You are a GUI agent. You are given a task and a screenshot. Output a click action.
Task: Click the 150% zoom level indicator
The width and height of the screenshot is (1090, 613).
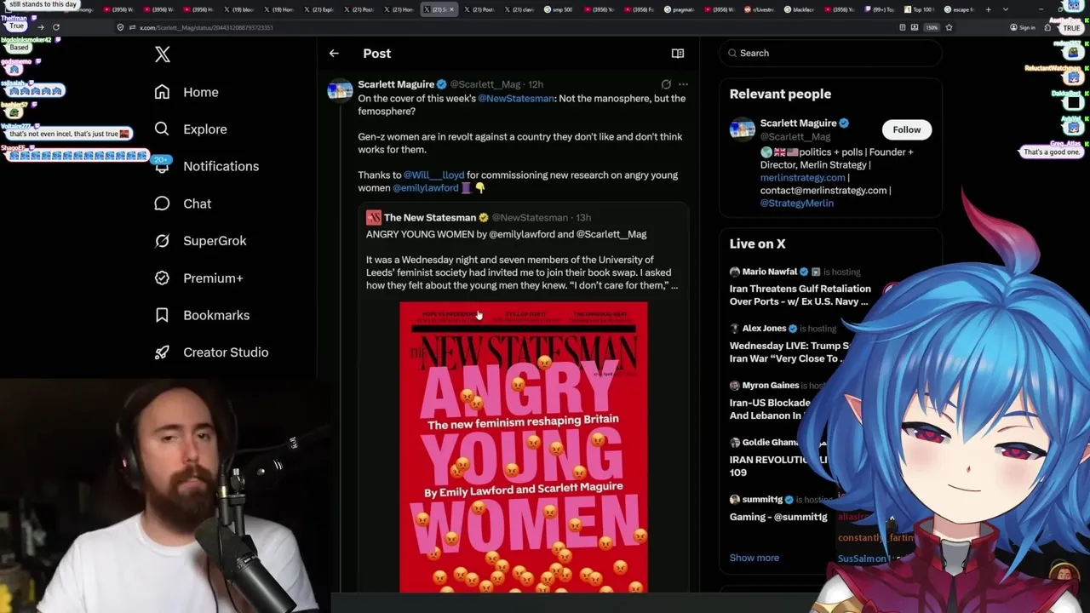[932, 27]
